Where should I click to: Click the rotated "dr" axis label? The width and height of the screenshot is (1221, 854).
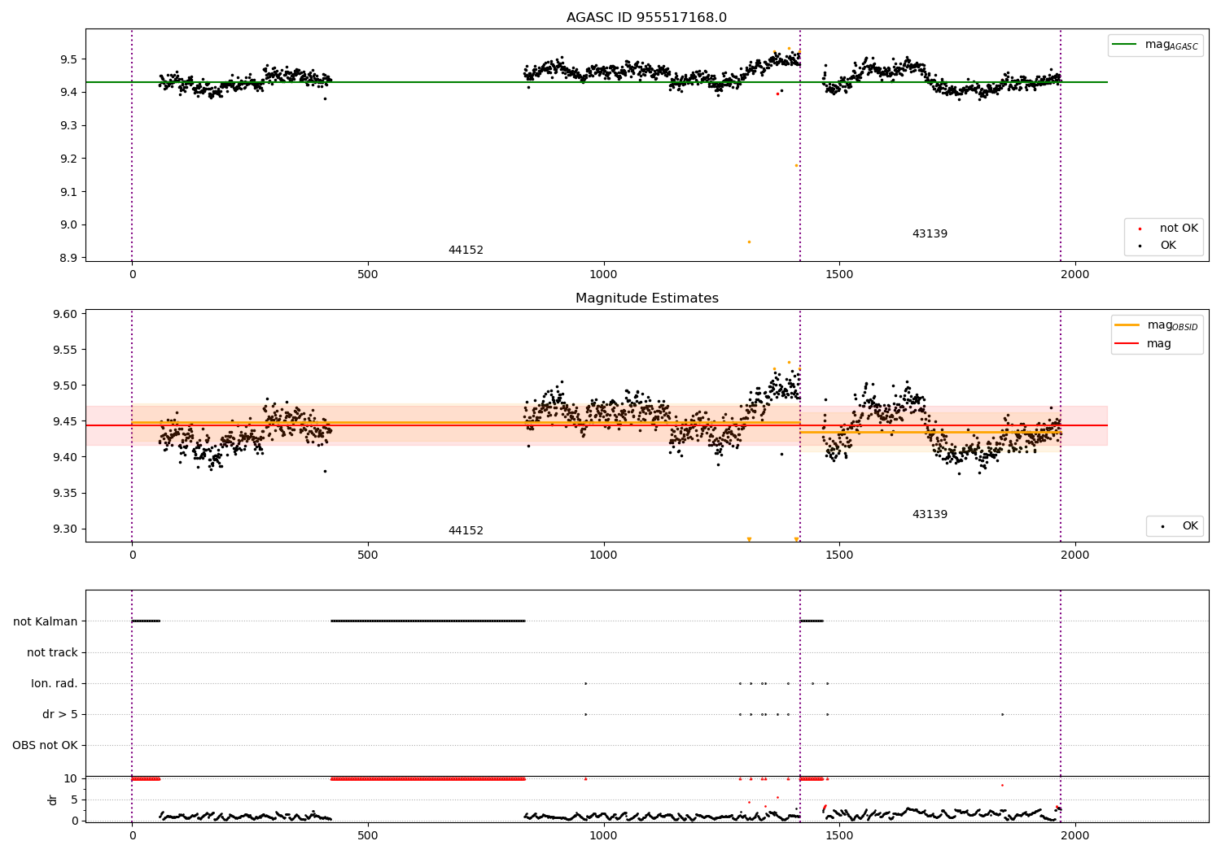[53, 800]
